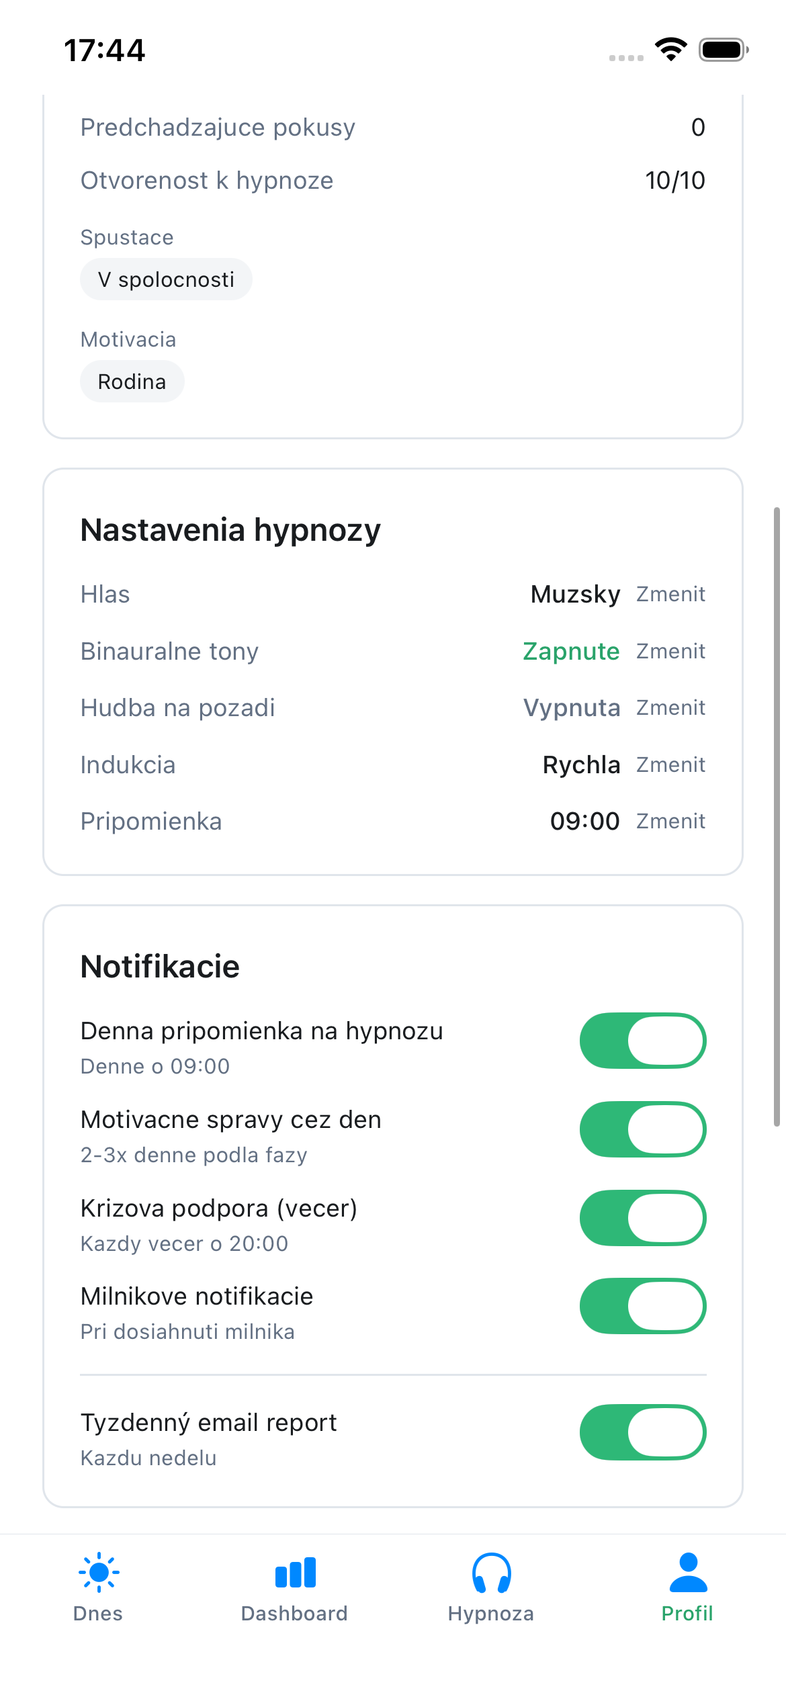Screen dimensions: 786x1701
Task: Turn off Tyzdenný email report
Action: tap(642, 1432)
